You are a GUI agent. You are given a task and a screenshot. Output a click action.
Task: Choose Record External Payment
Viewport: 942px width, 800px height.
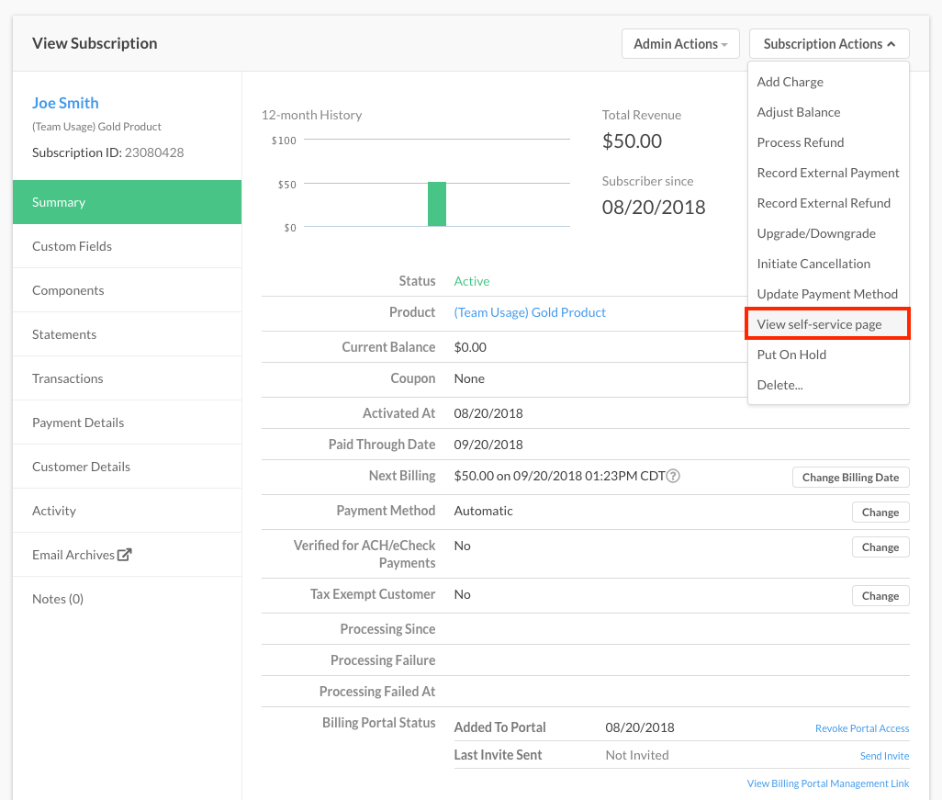(828, 173)
